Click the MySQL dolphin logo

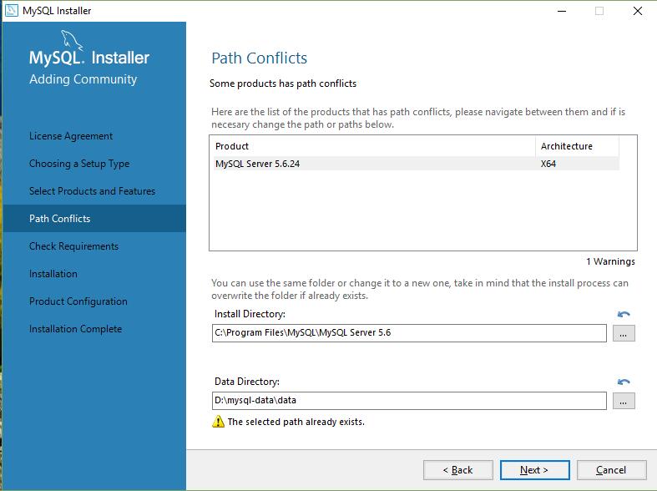pos(71,40)
